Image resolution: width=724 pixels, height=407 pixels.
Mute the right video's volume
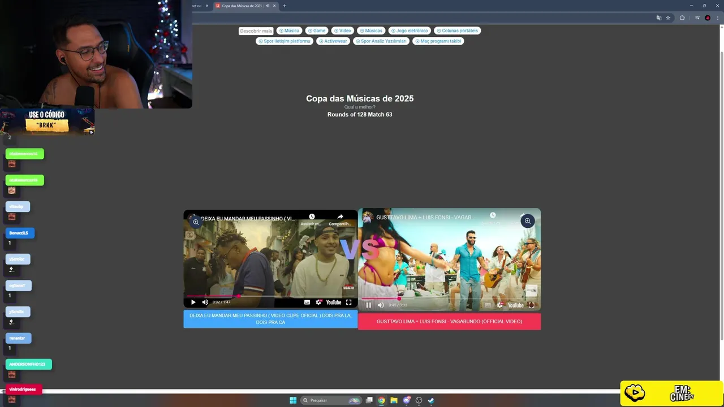(x=381, y=305)
